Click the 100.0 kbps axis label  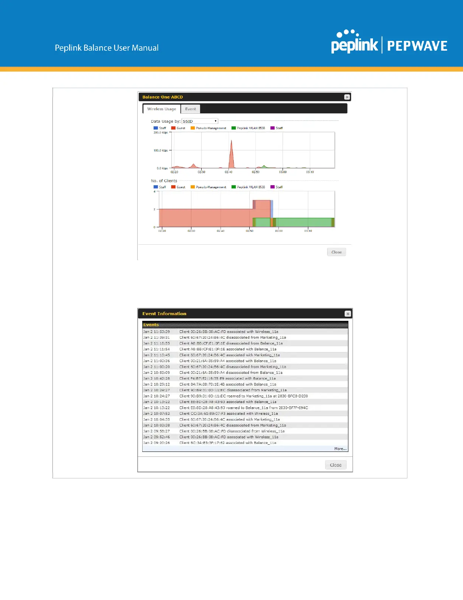pos(160,150)
